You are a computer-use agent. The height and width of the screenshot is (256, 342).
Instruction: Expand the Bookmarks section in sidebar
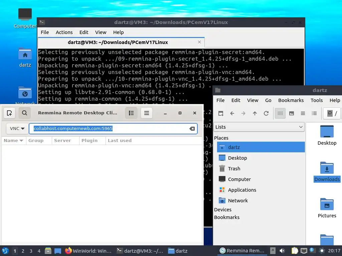tap(227, 217)
